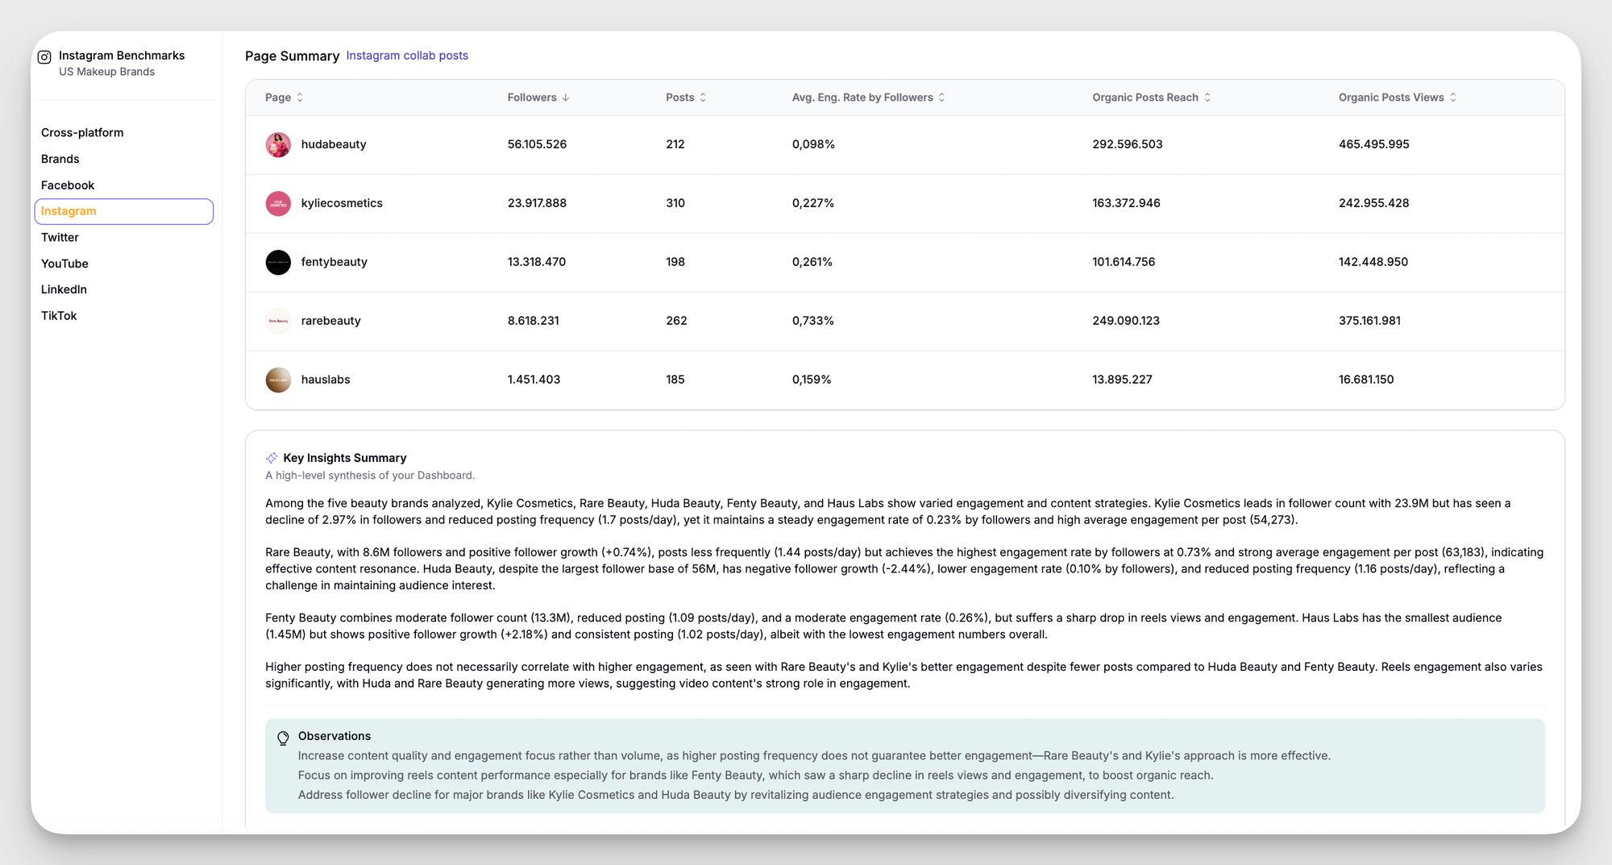This screenshot has width=1612, height=865.
Task: Select rarebeauty followers value 8.618.231
Action: click(534, 321)
